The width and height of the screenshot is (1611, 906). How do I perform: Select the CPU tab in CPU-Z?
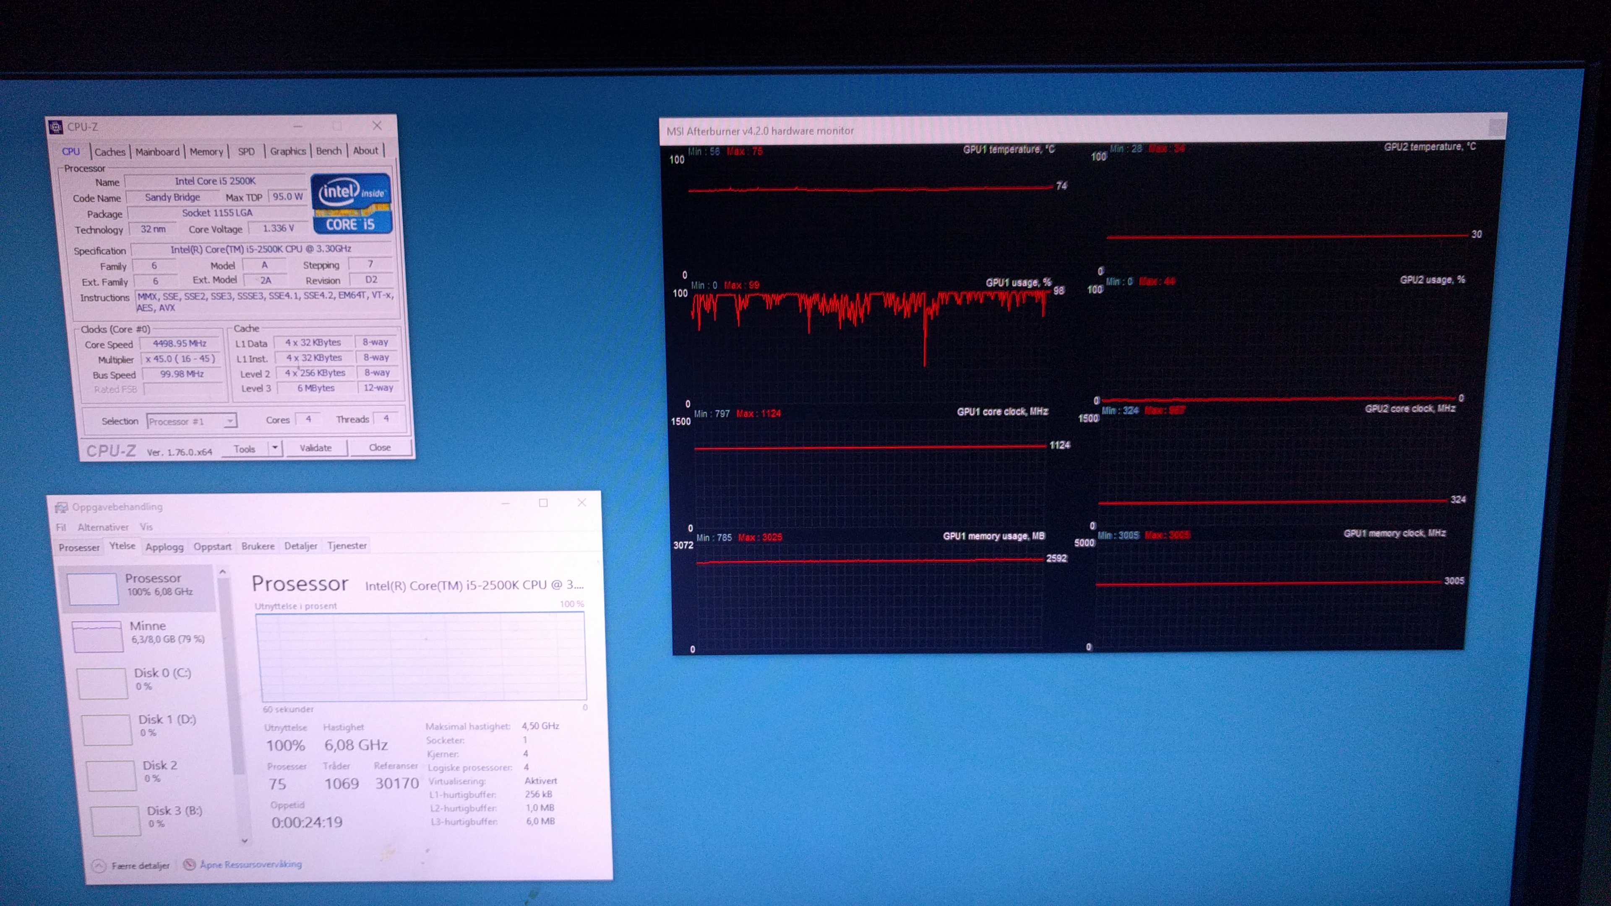[70, 151]
